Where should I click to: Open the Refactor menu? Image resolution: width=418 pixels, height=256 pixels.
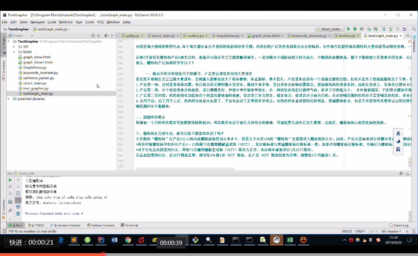point(65,22)
